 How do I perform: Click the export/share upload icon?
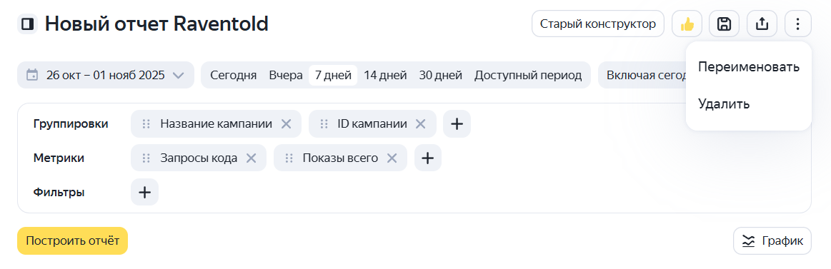coord(762,24)
